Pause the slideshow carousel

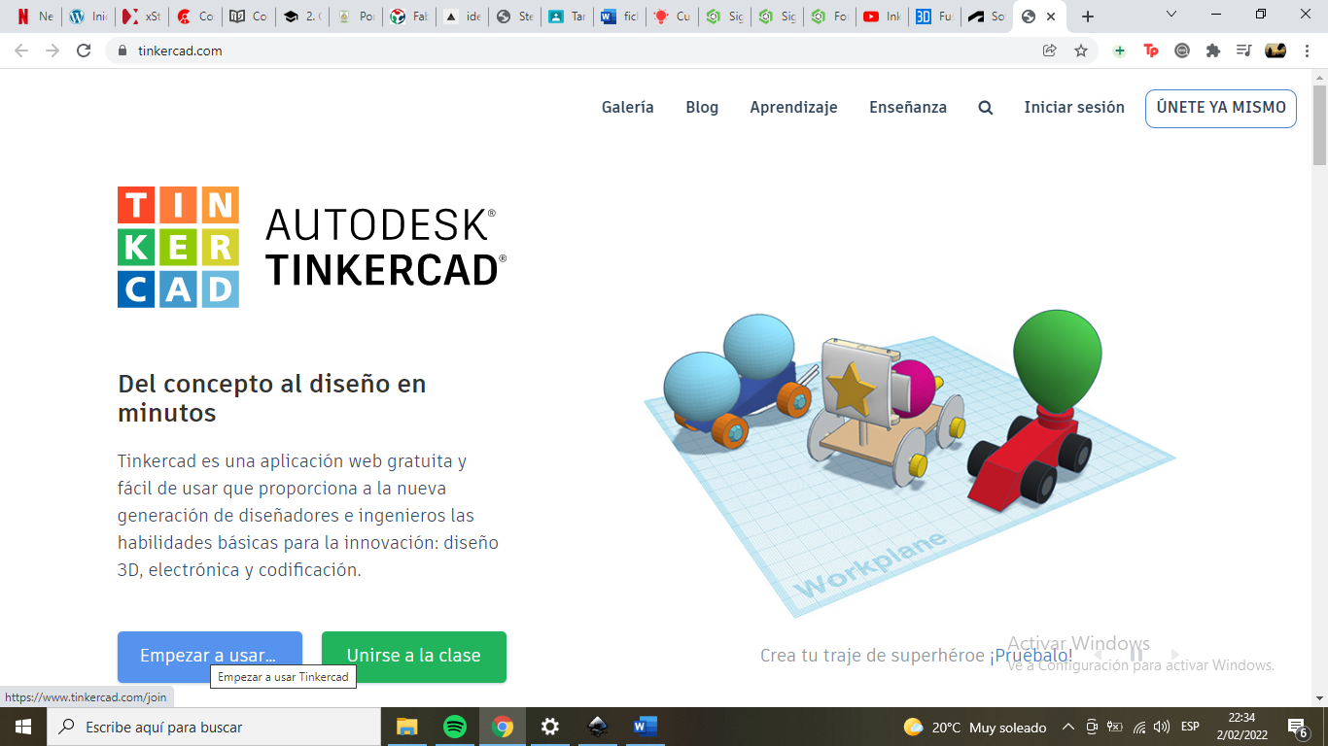click(1136, 655)
